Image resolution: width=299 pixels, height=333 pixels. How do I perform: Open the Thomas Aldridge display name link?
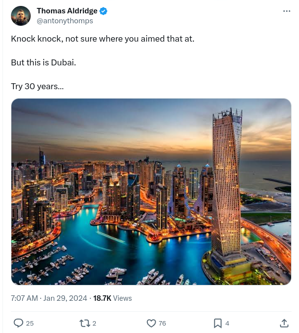[67, 11]
